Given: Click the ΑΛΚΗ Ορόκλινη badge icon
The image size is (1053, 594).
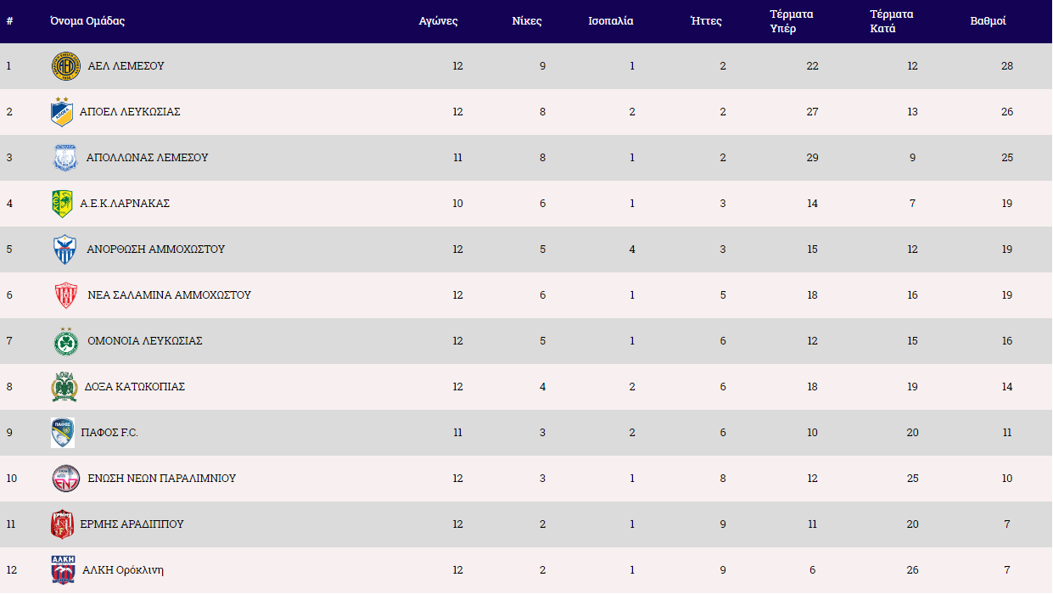Looking at the screenshot, I should coord(63,570).
